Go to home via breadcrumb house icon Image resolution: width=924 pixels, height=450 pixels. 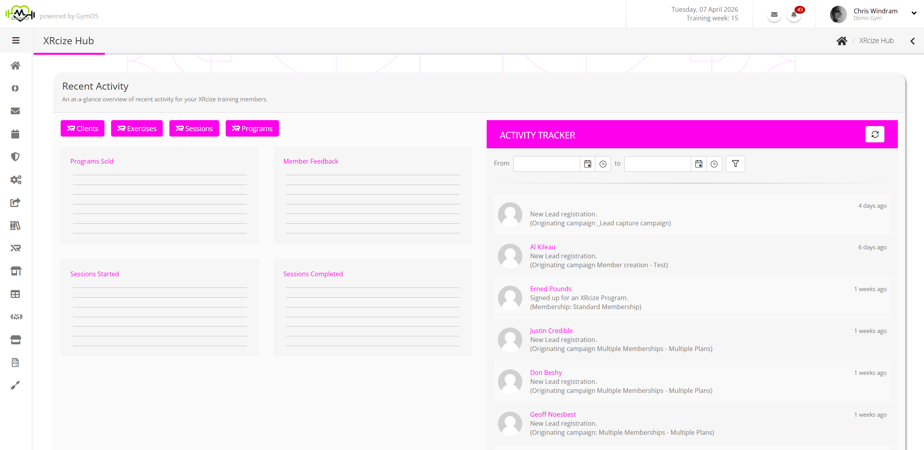tap(841, 41)
